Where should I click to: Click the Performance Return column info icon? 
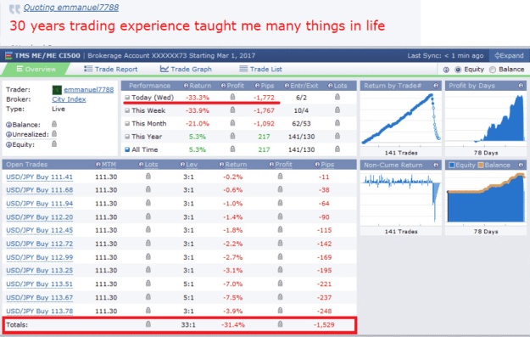click(x=186, y=86)
